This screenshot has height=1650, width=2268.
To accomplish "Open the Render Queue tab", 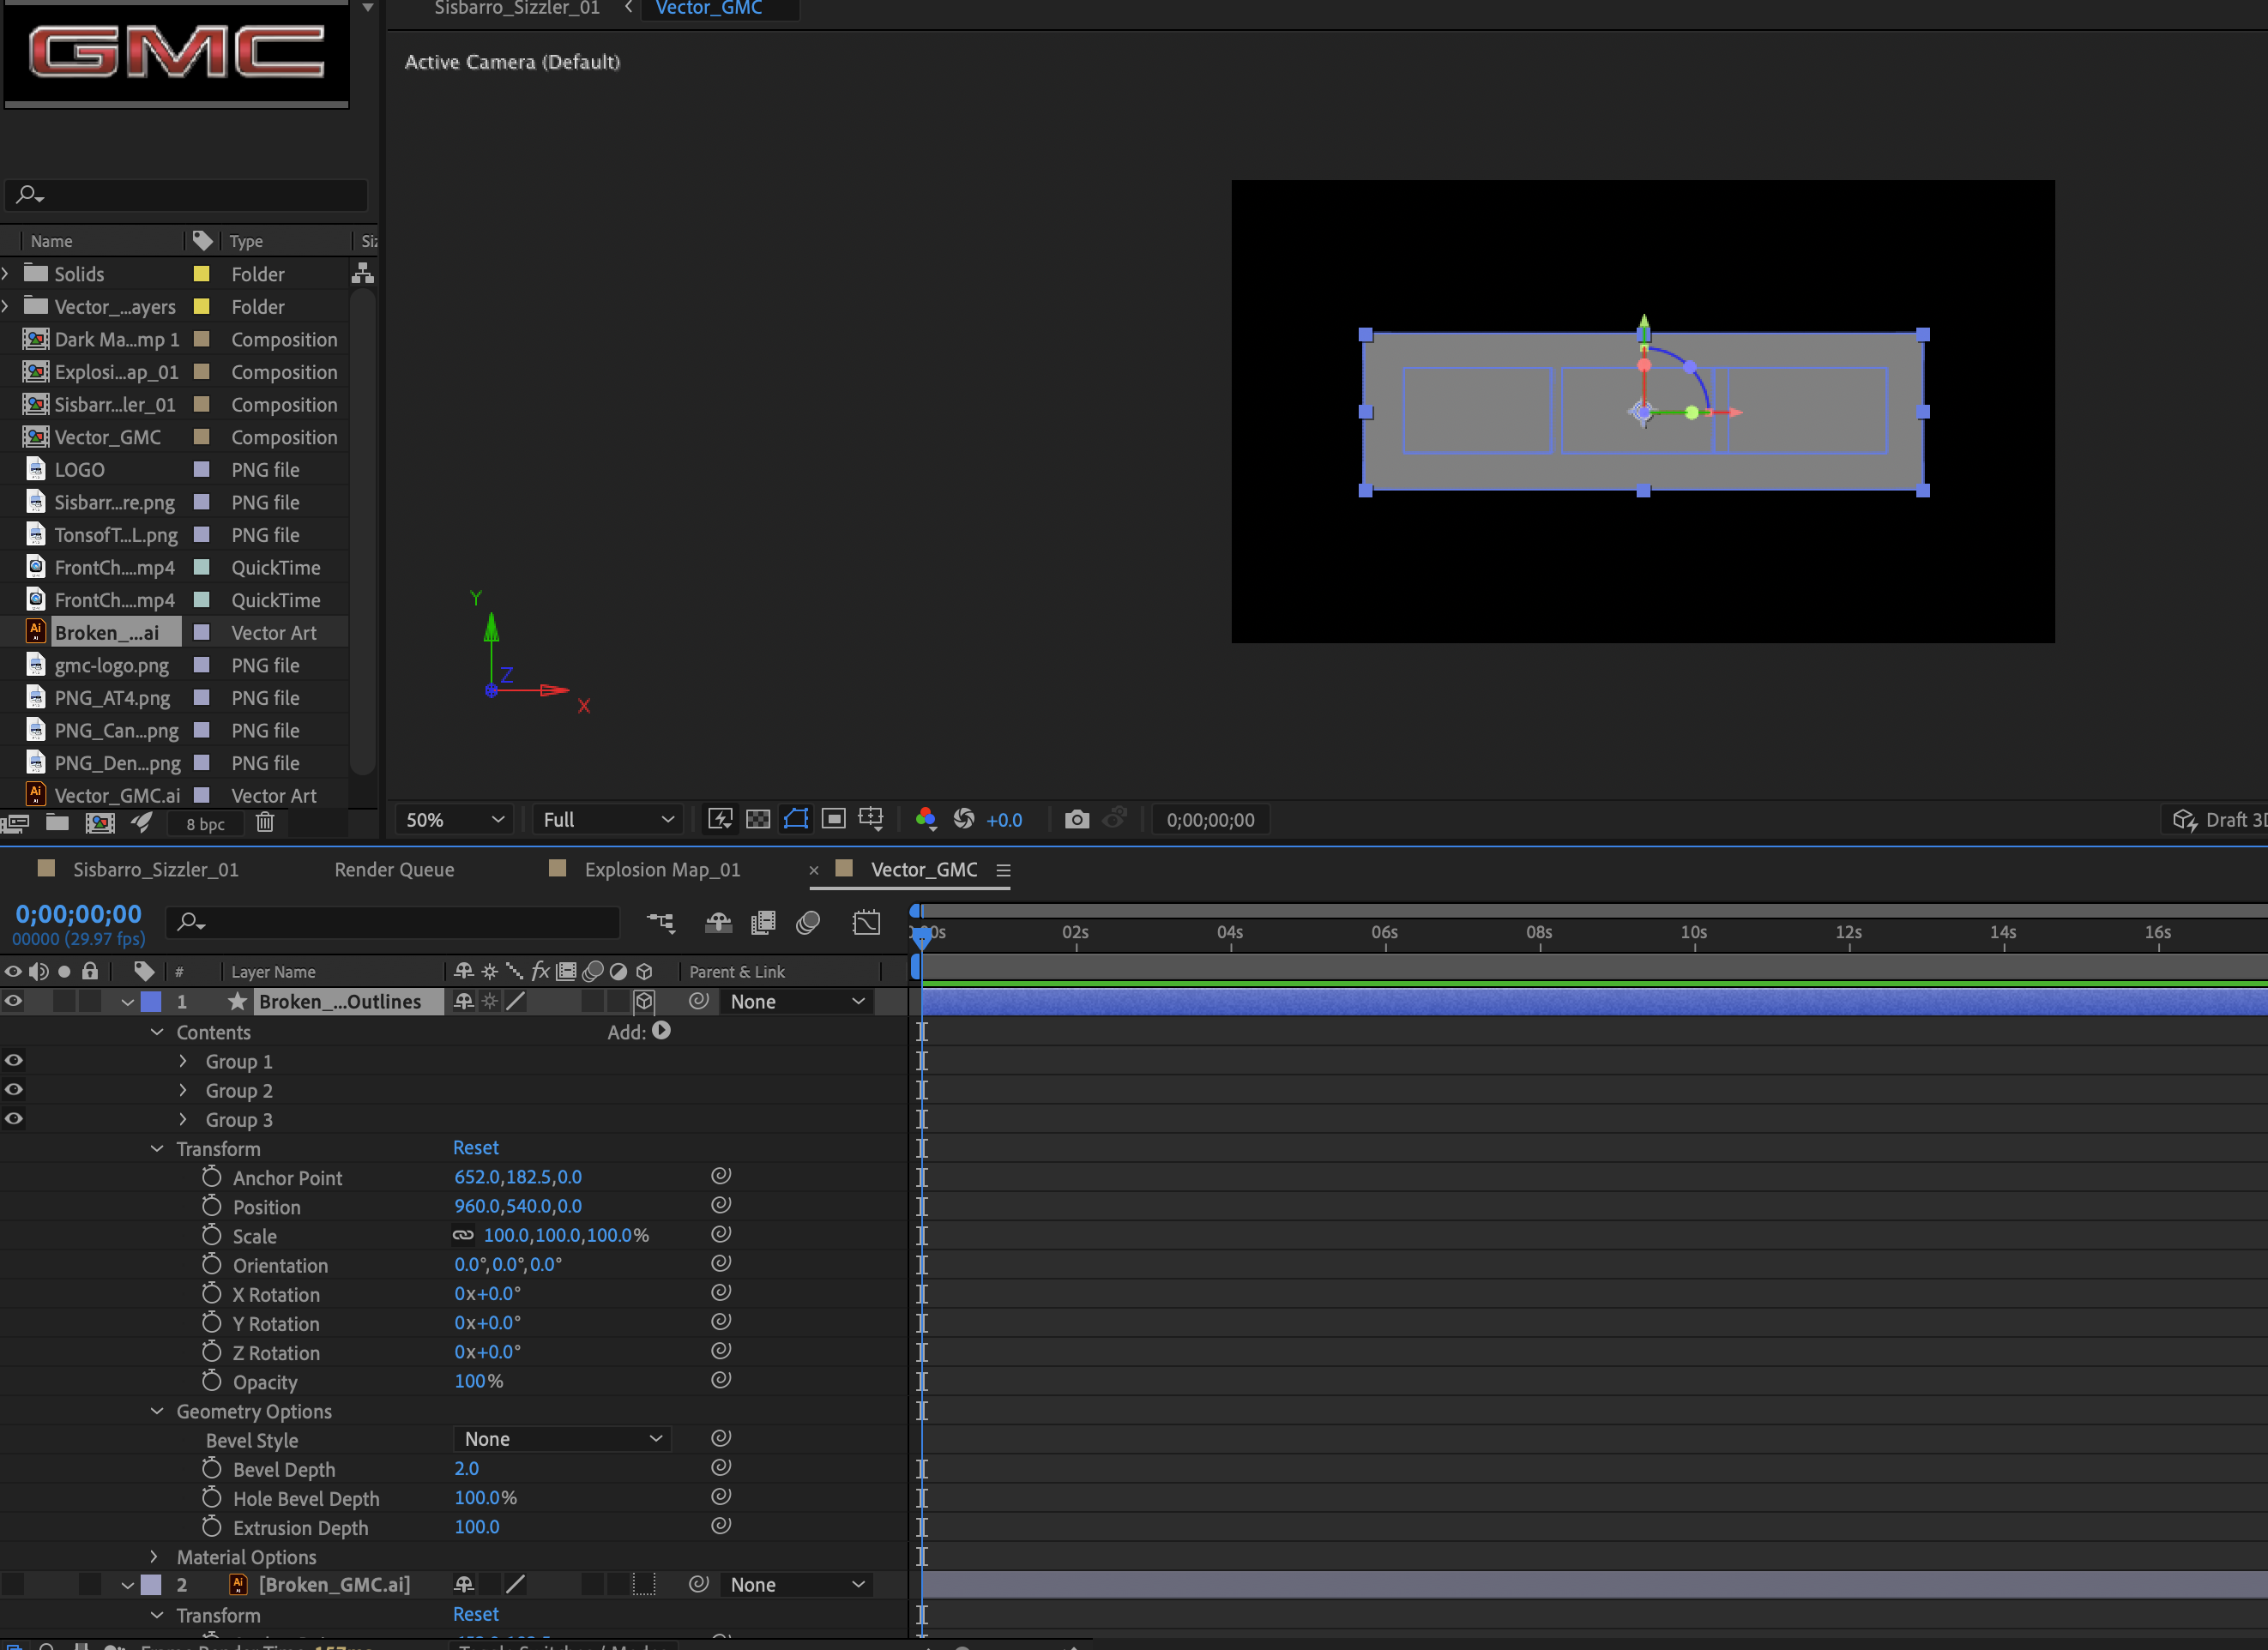I will tap(394, 869).
